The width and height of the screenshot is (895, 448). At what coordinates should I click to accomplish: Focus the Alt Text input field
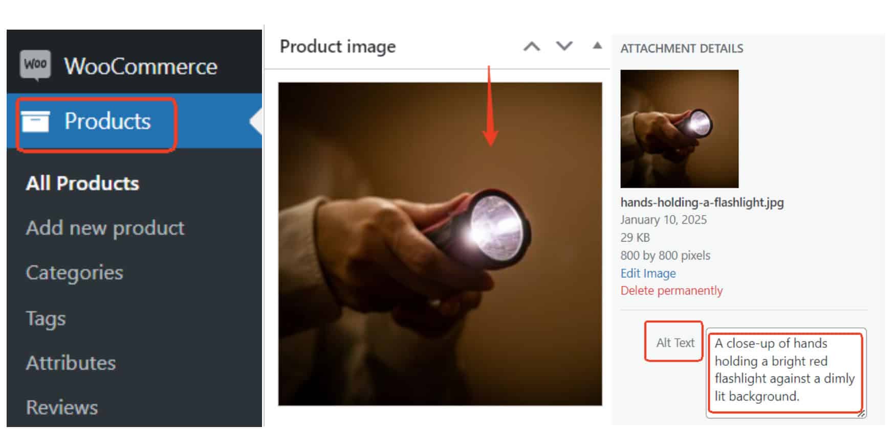tap(785, 371)
